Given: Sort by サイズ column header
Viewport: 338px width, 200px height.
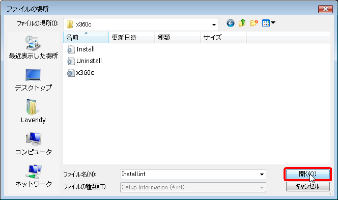Looking at the screenshot, I should pos(223,37).
